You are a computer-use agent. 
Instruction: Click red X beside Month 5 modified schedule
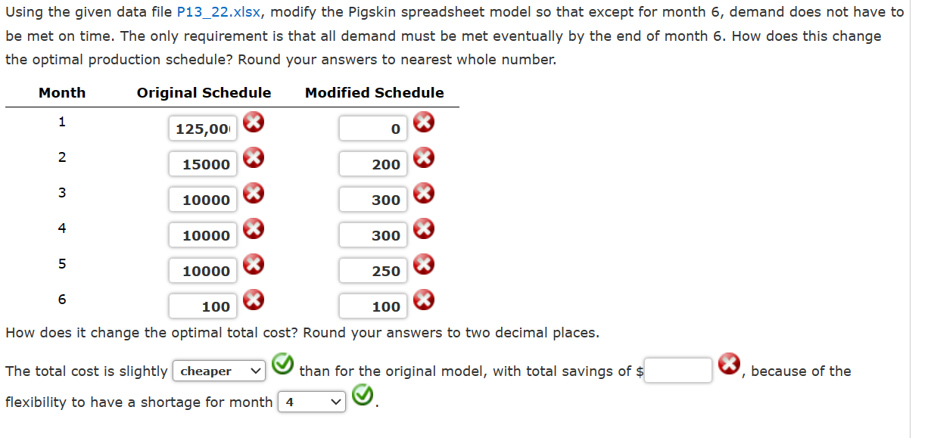coord(424,265)
